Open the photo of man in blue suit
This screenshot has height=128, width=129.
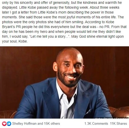(64, 82)
